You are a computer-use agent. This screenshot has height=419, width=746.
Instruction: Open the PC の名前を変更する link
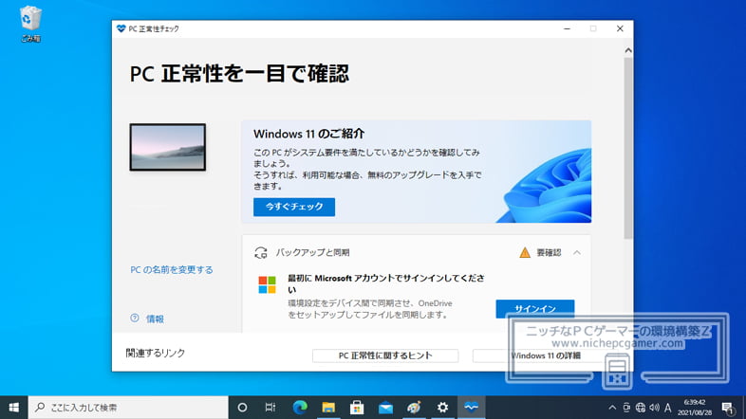coord(171,270)
